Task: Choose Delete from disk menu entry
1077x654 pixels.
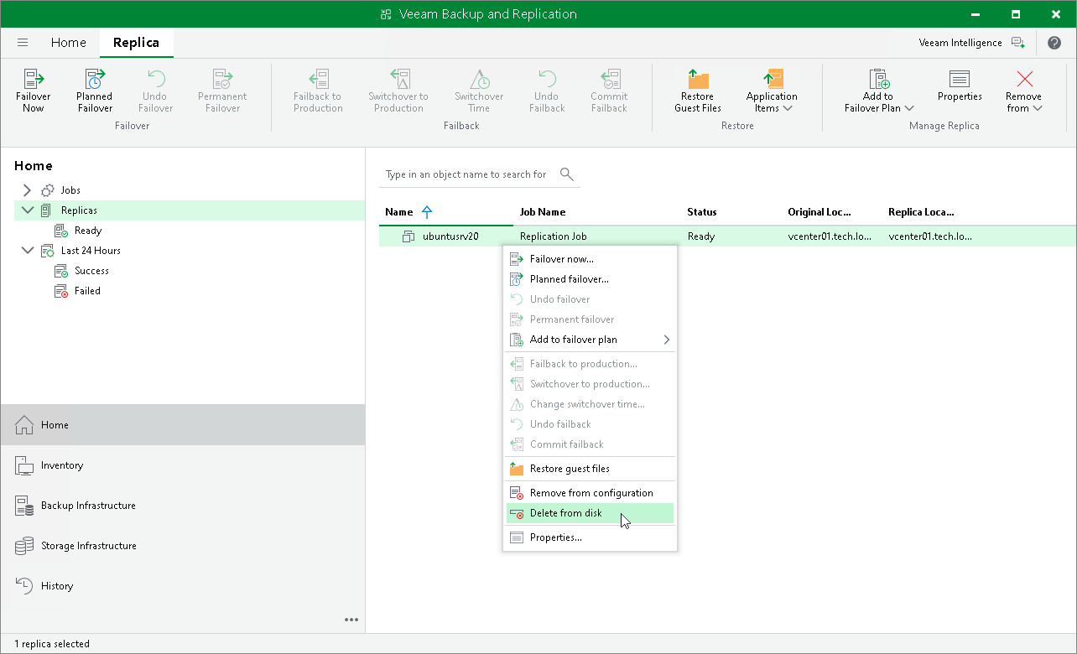Action: point(590,513)
